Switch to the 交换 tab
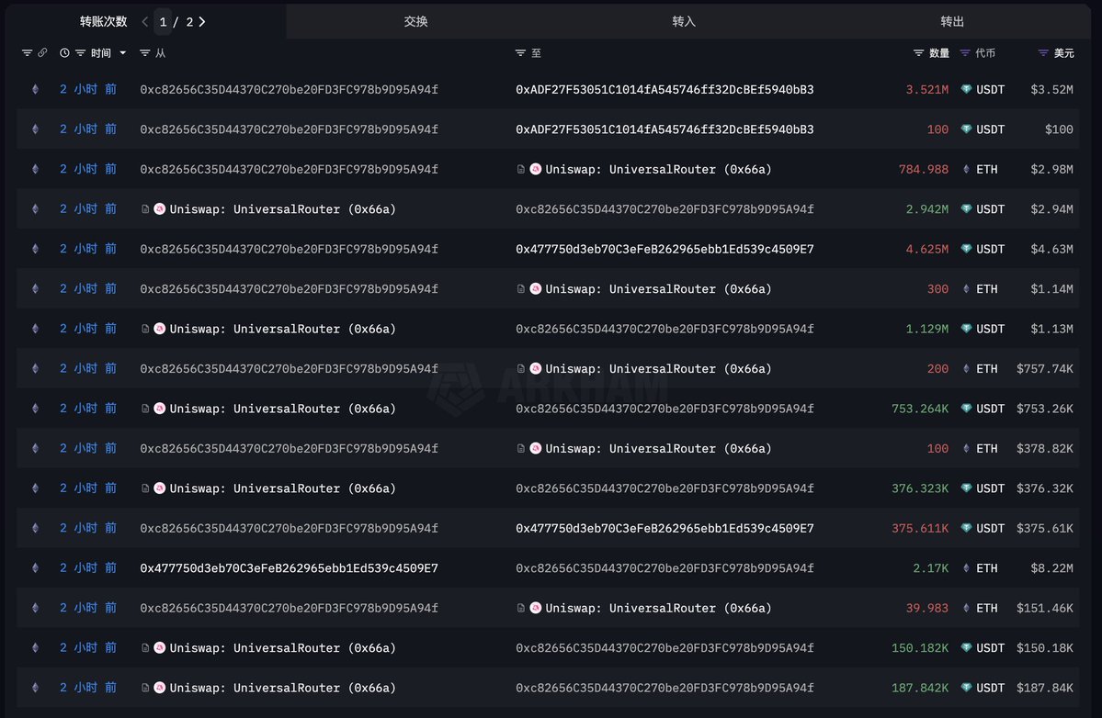The image size is (1102, 718). (x=415, y=22)
